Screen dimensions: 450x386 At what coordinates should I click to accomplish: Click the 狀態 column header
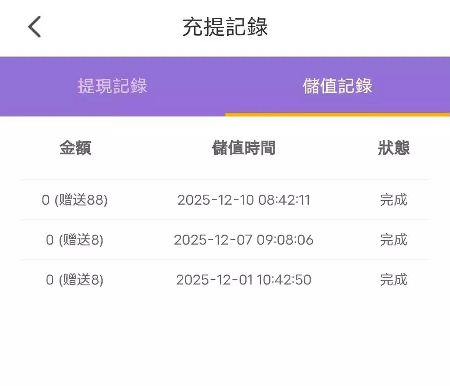[x=394, y=148]
